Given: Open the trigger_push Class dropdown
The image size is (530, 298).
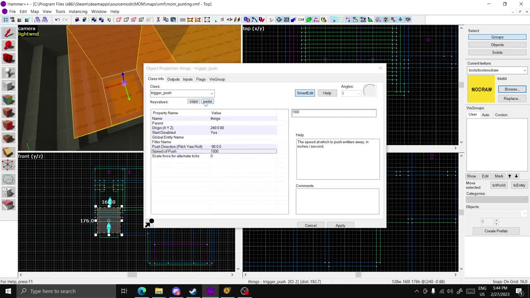Looking at the screenshot, I should [x=212, y=93].
